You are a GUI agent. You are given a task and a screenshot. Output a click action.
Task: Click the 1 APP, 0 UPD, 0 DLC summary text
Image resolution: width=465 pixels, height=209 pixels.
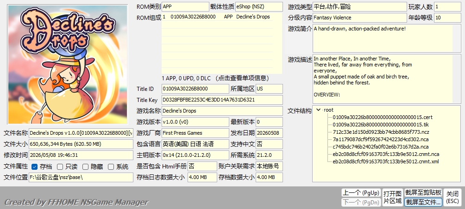[x=216, y=78]
